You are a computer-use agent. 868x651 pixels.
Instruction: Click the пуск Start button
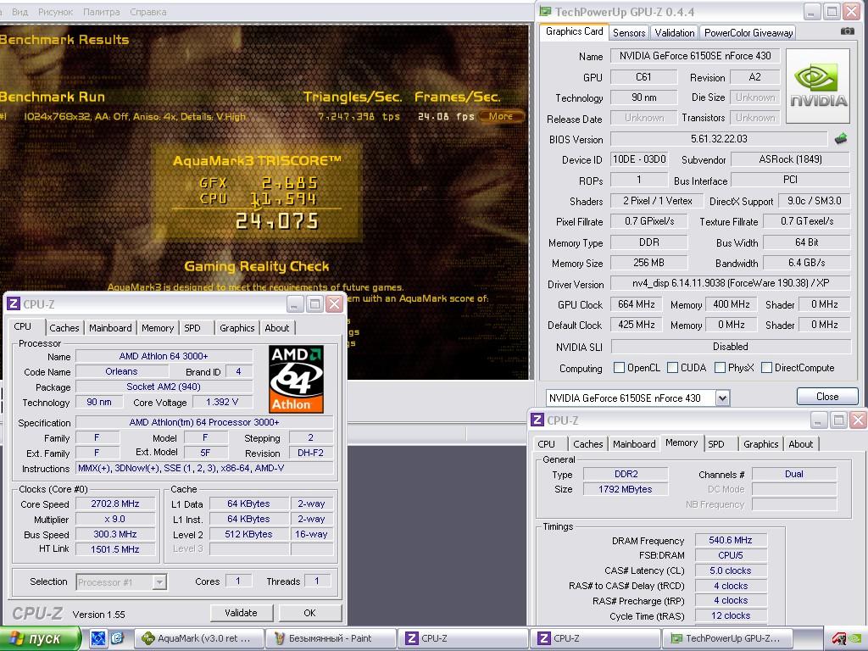pyautogui.click(x=40, y=638)
